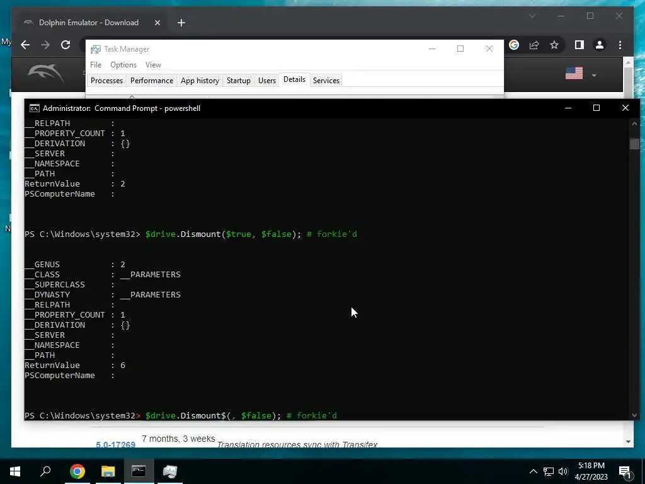Bookmark this page with the star icon
The image size is (645, 484).
pos(554,45)
